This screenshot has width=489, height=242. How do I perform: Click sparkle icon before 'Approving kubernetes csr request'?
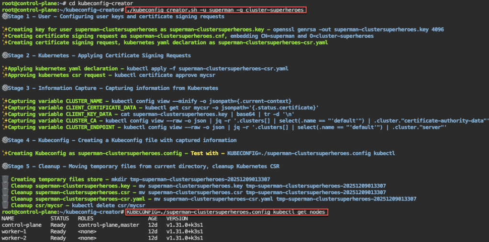point(4,75)
